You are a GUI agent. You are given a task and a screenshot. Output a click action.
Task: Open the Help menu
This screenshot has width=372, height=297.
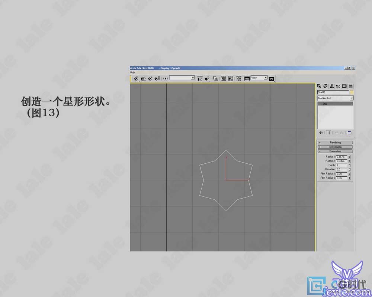pyautogui.click(x=132, y=72)
